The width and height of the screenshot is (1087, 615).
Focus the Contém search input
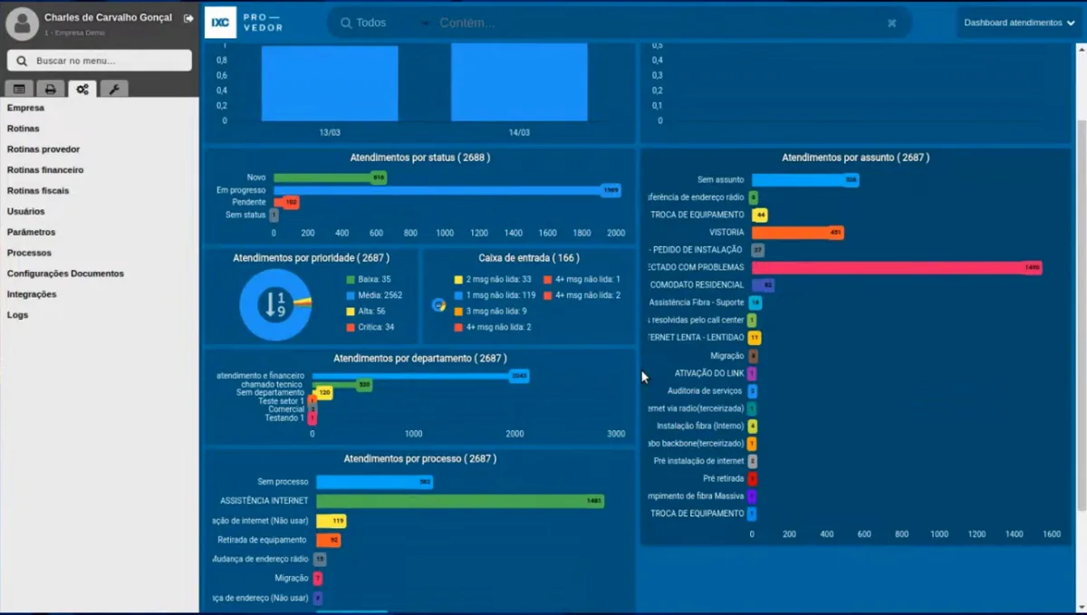click(x=657, y=23)
